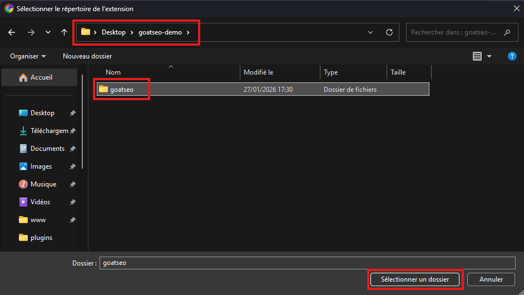Refresh the current folder view
This screenshot has width=524, height=295.
point(389,32)
